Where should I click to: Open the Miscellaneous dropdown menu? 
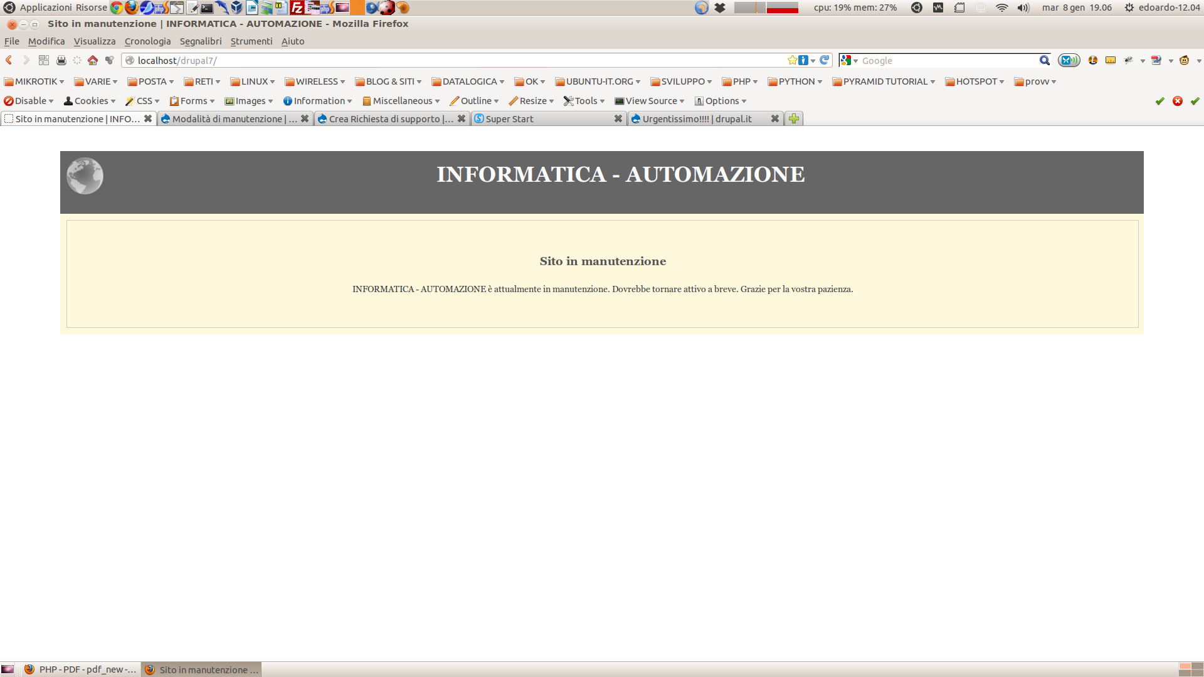(x=401, y=101)
